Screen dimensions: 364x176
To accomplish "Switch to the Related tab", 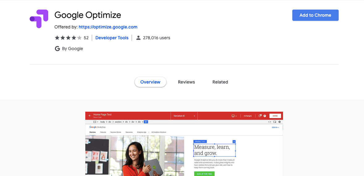I will 220,82.
